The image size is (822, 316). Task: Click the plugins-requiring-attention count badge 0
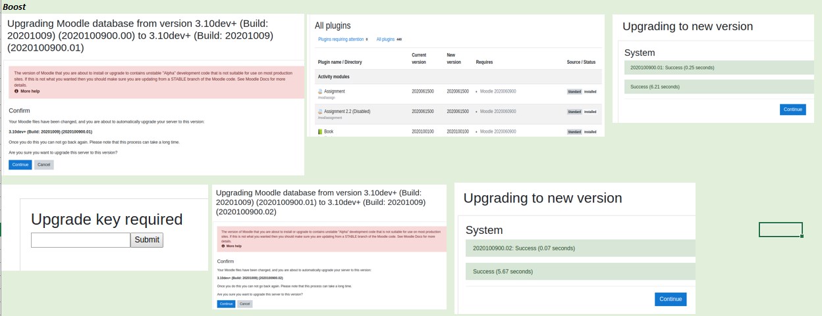click(x=367, y=39)
